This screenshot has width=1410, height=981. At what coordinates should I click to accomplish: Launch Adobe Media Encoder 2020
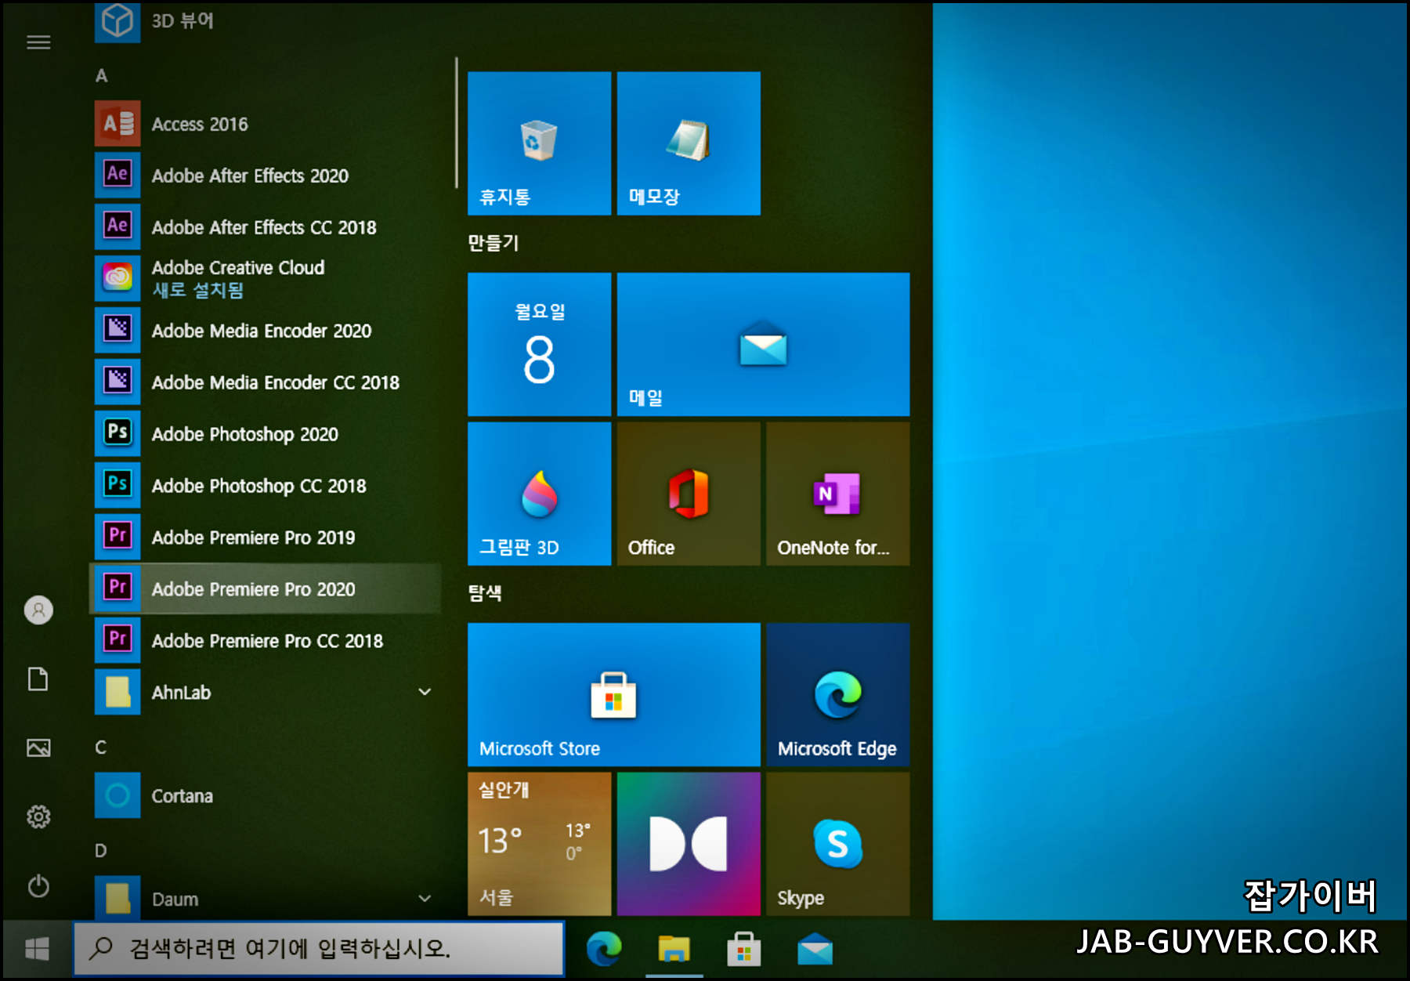(x=265, y=331)
